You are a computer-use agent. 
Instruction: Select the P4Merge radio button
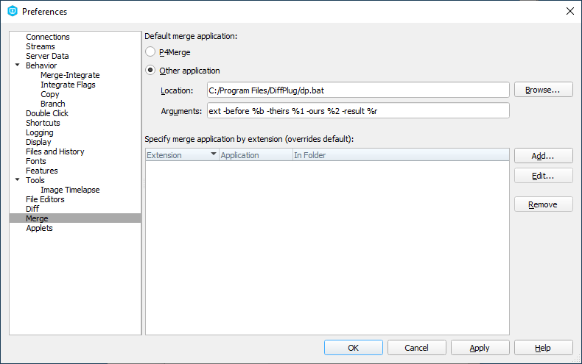point(150,52)
